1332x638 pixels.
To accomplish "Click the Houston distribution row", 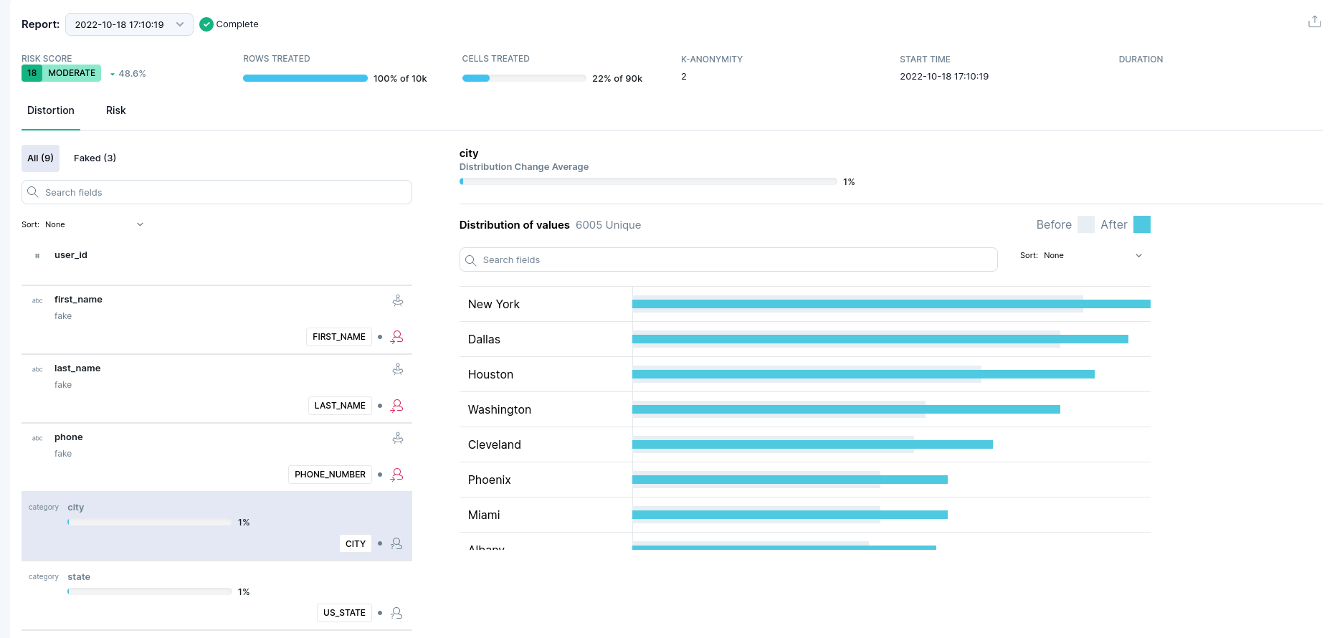I will 805,374.
